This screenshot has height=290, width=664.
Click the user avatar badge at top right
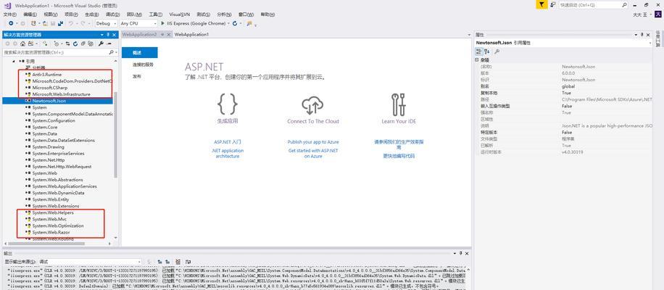pos(657,14)
